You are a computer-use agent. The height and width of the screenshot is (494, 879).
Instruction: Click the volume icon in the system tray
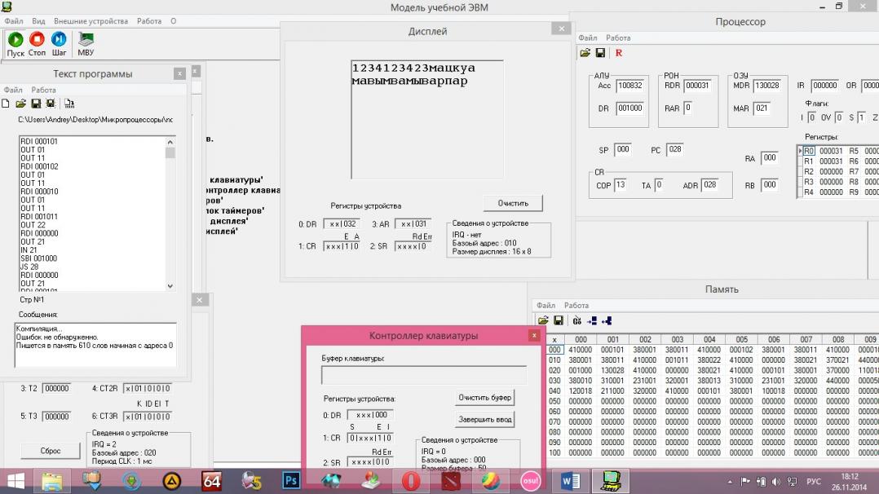point(776,482)
